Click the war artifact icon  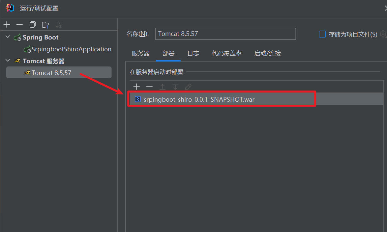pyautogui.click(x=138, y=99)
